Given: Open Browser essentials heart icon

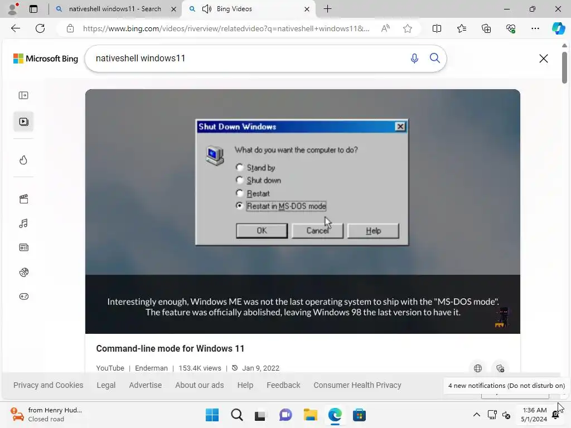Looking at the screenshot, I should pos(511,28).
